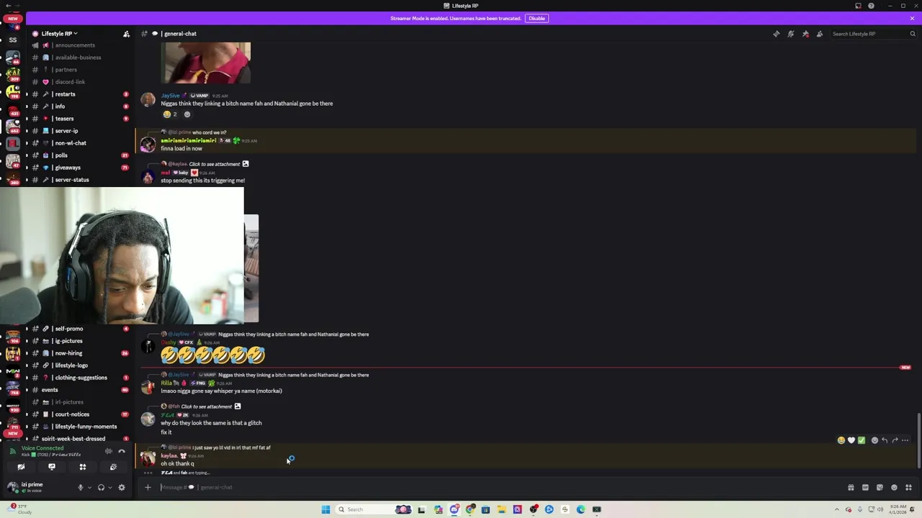Expand the non-wl-chat channel arrow

27,143
